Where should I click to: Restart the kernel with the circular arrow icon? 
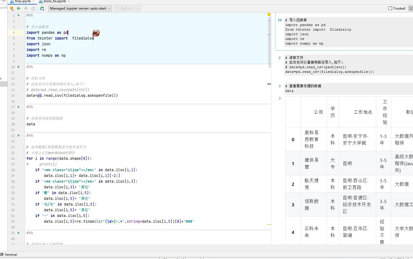[x=33, y=8]
